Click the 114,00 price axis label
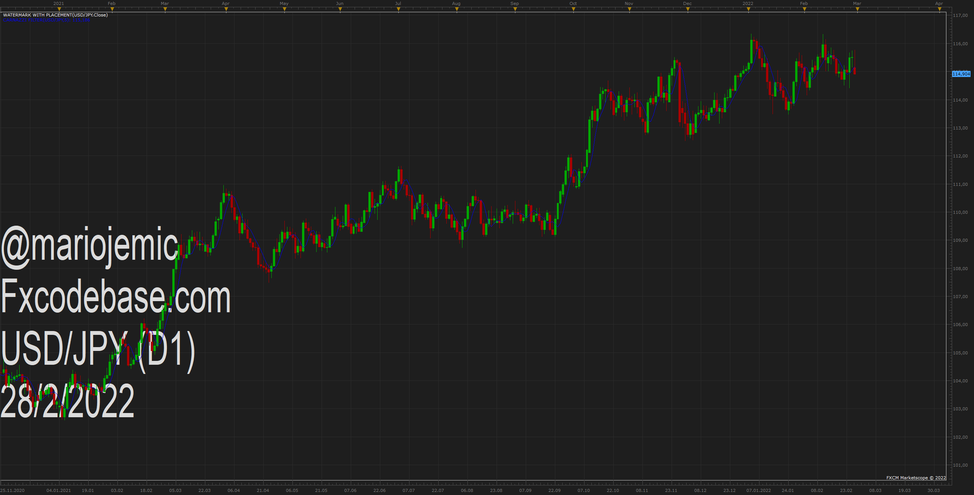This screenshot has width=974, height=495. (960, 100)
